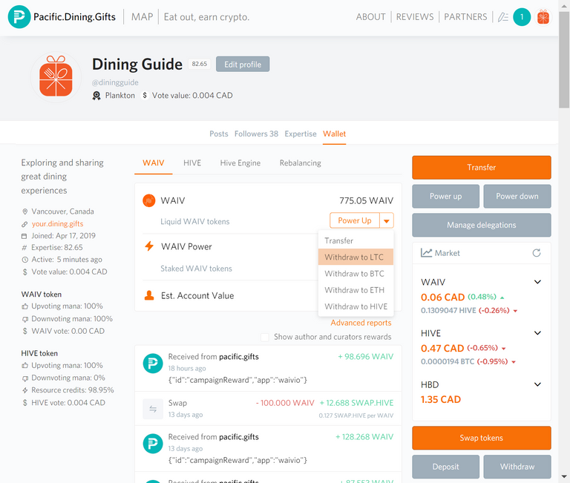The image size is (570, 483).
Task: Click the Est. Account Value person icon
Action: [x=149, y=295]
